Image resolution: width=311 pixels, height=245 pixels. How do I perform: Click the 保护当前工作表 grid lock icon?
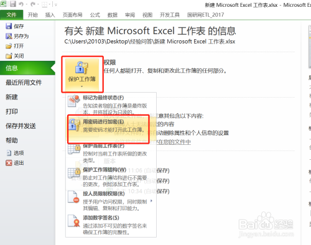(x=74, y=149)
